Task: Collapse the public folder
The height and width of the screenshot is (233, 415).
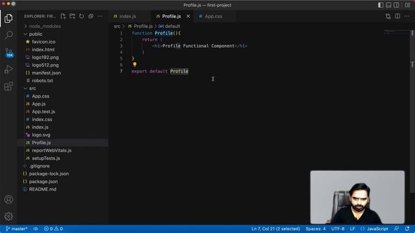Action: pyautogui.click(x=63, y=34)
